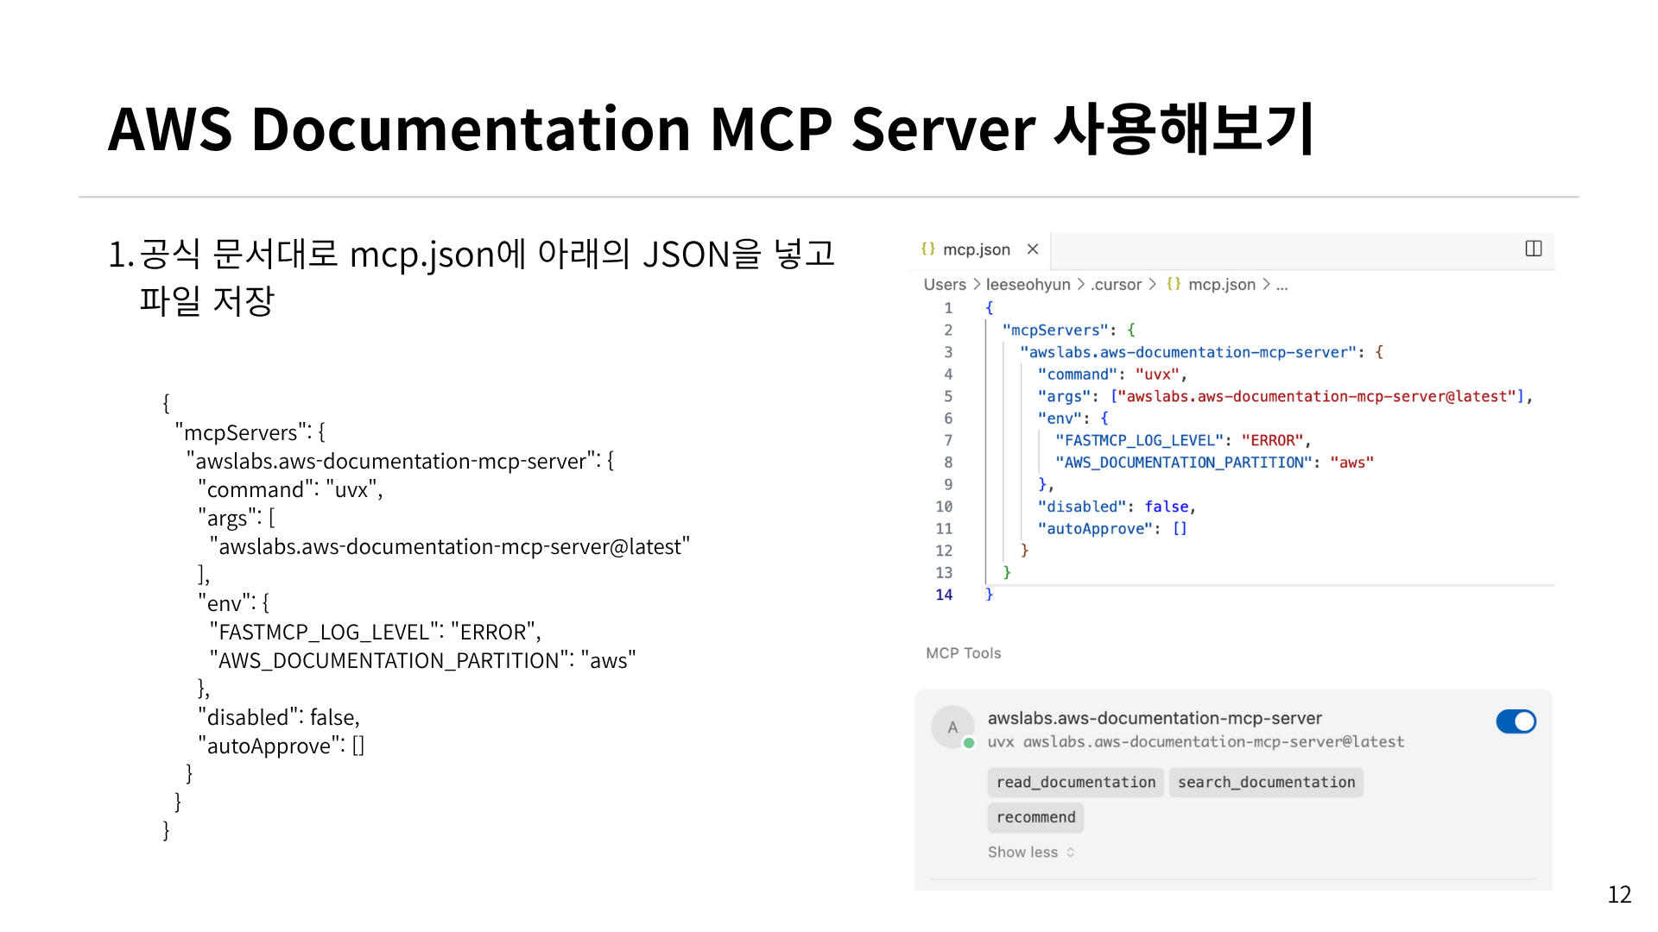Click the green server status dot
1658x932 pixels.
(x=969, y=743)
